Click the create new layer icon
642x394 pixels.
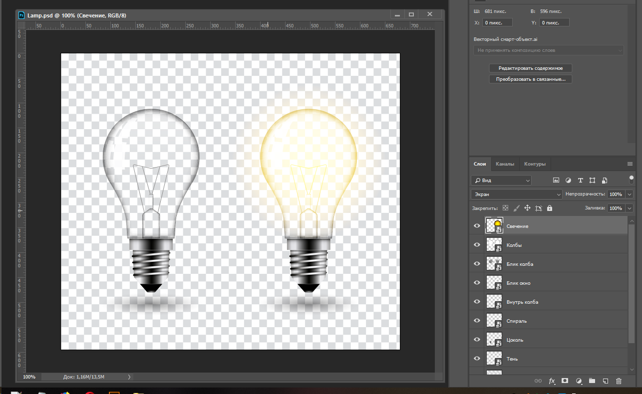[x=605, y=381]
